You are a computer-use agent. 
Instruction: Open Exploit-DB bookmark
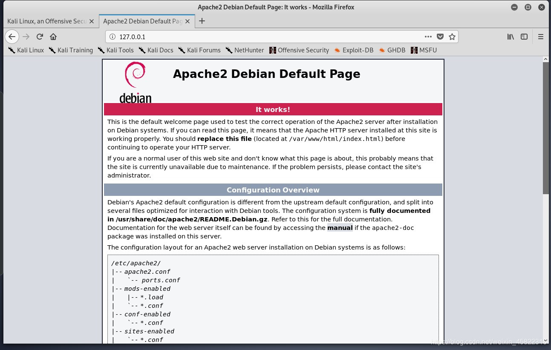pos(354,50)
